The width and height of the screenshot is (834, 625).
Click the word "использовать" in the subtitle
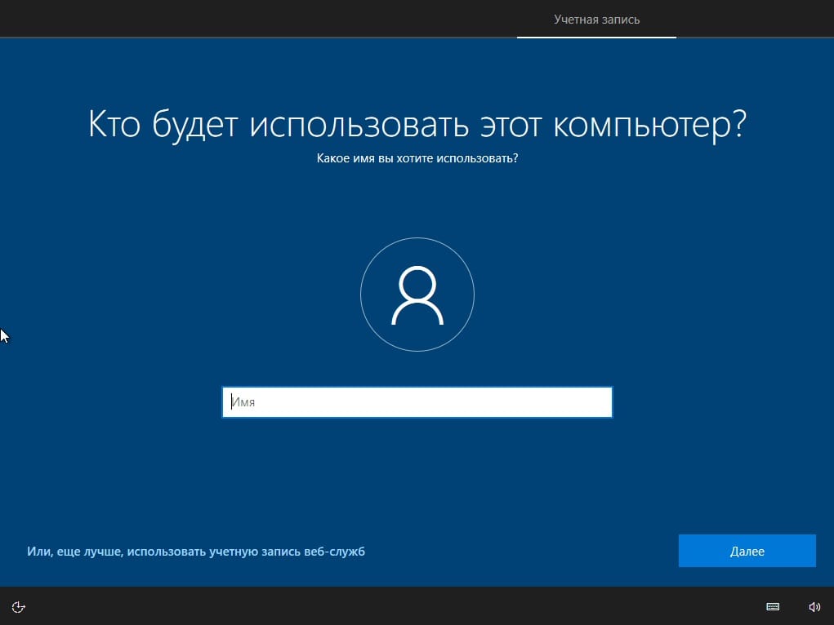(x=477, y=158)
